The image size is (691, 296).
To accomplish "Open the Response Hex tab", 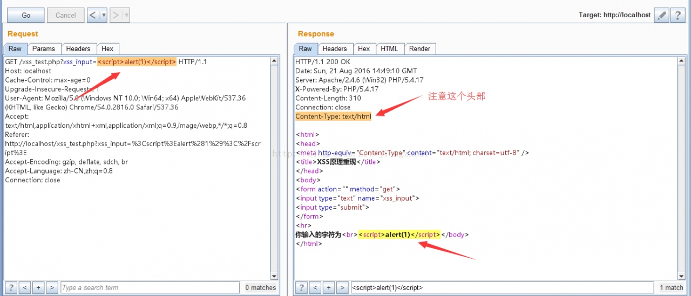I will [x=364, y=49].
